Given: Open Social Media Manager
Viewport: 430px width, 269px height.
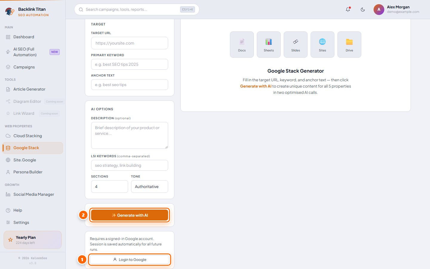Looking at the screenshot, I should pos(33,195).
